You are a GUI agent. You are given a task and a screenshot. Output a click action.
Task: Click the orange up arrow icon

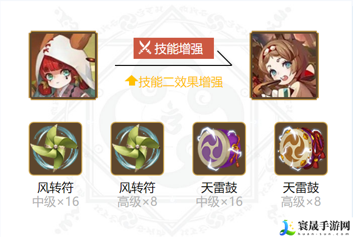[132, 81]
